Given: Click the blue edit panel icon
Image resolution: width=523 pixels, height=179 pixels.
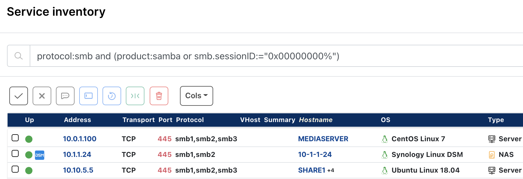Looking at the screenshot, I should (88, 96).
